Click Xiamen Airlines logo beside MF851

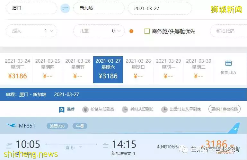(12, 126)
